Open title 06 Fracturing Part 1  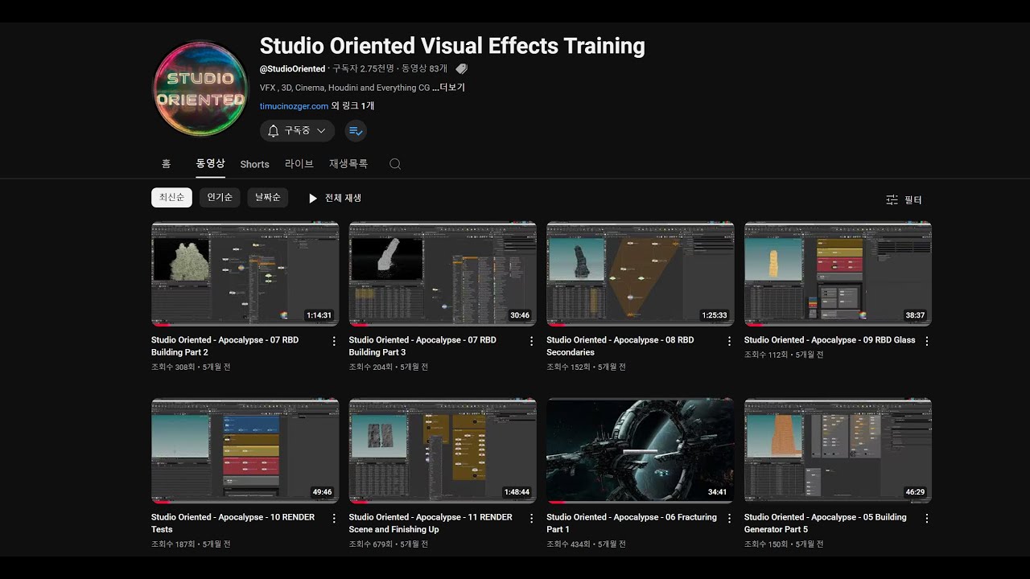point(632,523)
